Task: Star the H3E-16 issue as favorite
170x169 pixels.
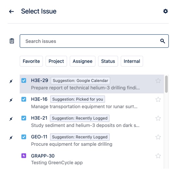Action: [158, 99]
